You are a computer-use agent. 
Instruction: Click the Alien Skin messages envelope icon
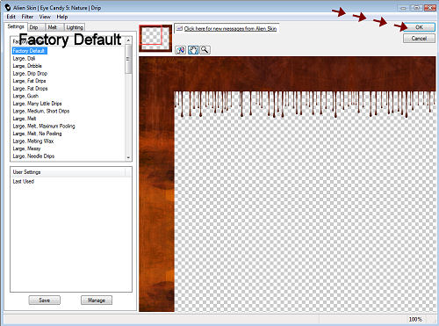[x=180, y=28]
